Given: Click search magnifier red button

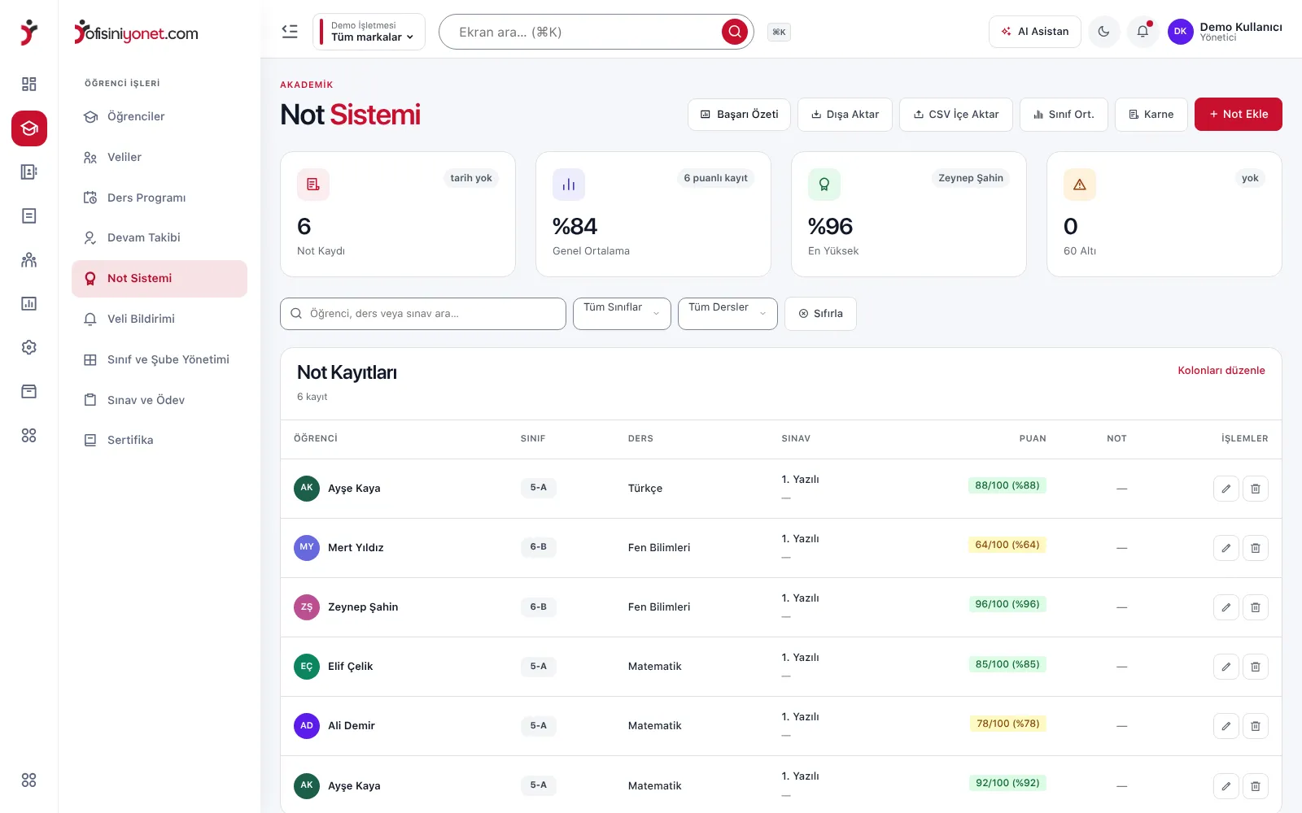Looking at the screenshot, I should (734, 32).
